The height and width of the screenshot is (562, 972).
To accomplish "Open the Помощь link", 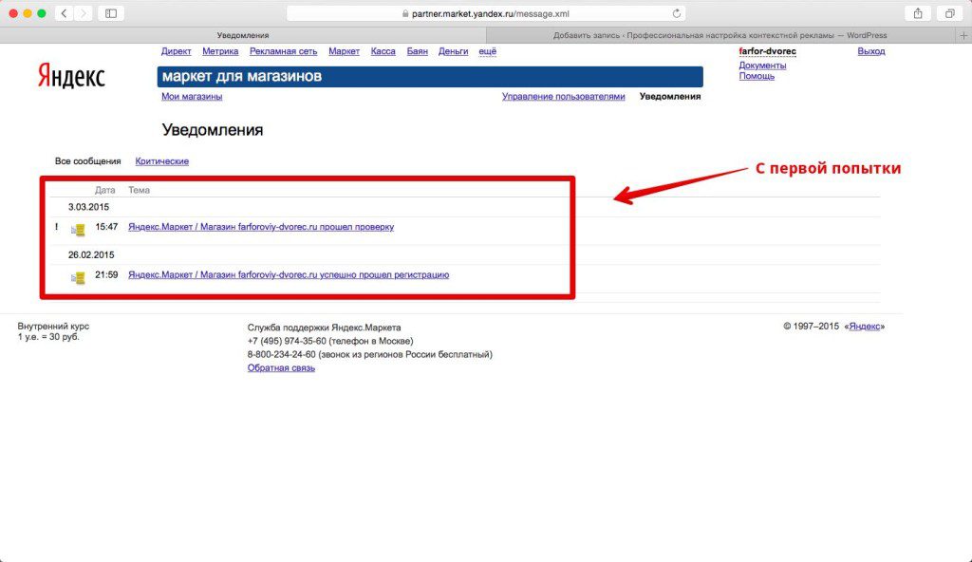I will click(757, 76).
